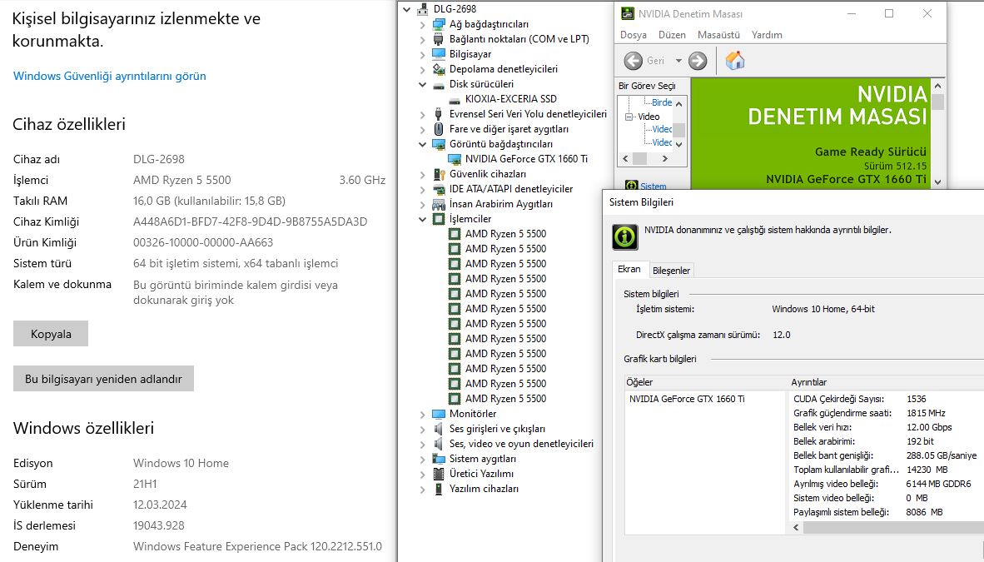The height and width of the screenshot is (562, 984).
Task: Click the Bellek bant genişliği row
Action: pyautogui.click(x=885, y=455)
